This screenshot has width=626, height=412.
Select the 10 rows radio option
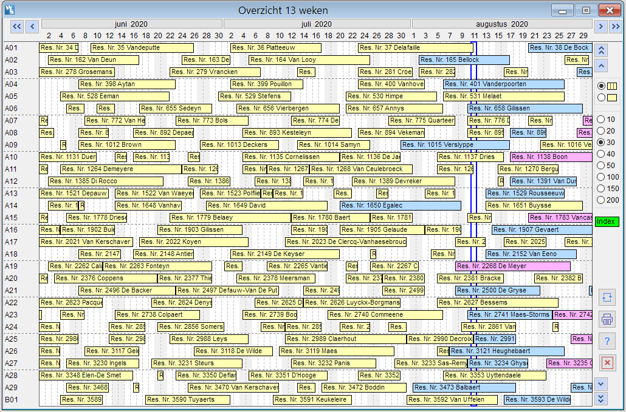point(602,120)
